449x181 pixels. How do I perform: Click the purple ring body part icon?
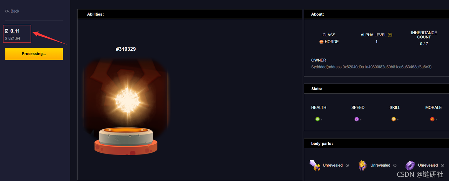point(410,165)
